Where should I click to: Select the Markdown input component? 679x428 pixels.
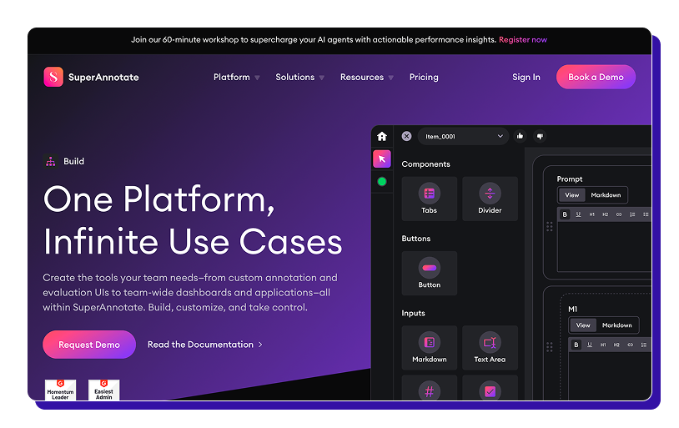(429, 348)
